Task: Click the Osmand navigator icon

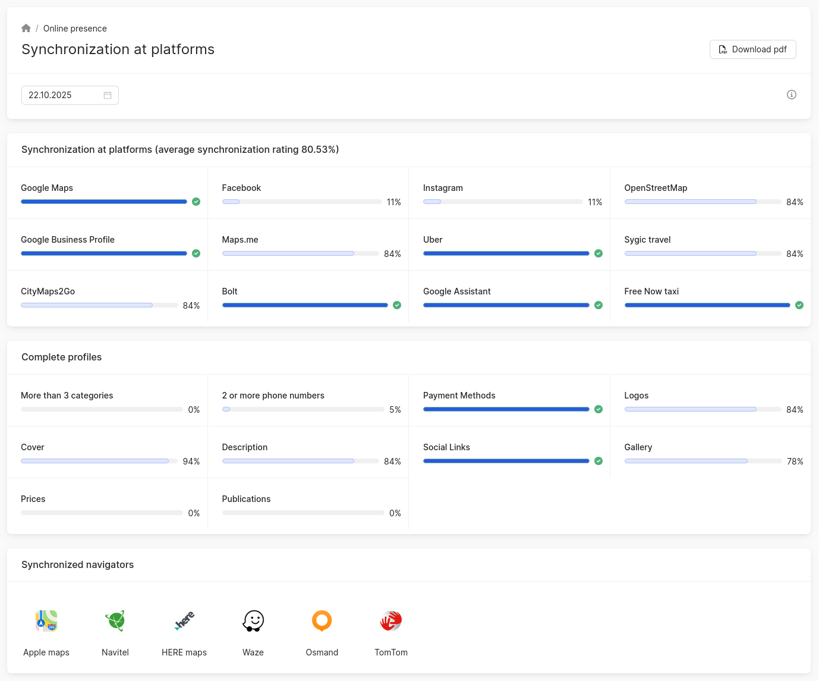Action: 322,621
